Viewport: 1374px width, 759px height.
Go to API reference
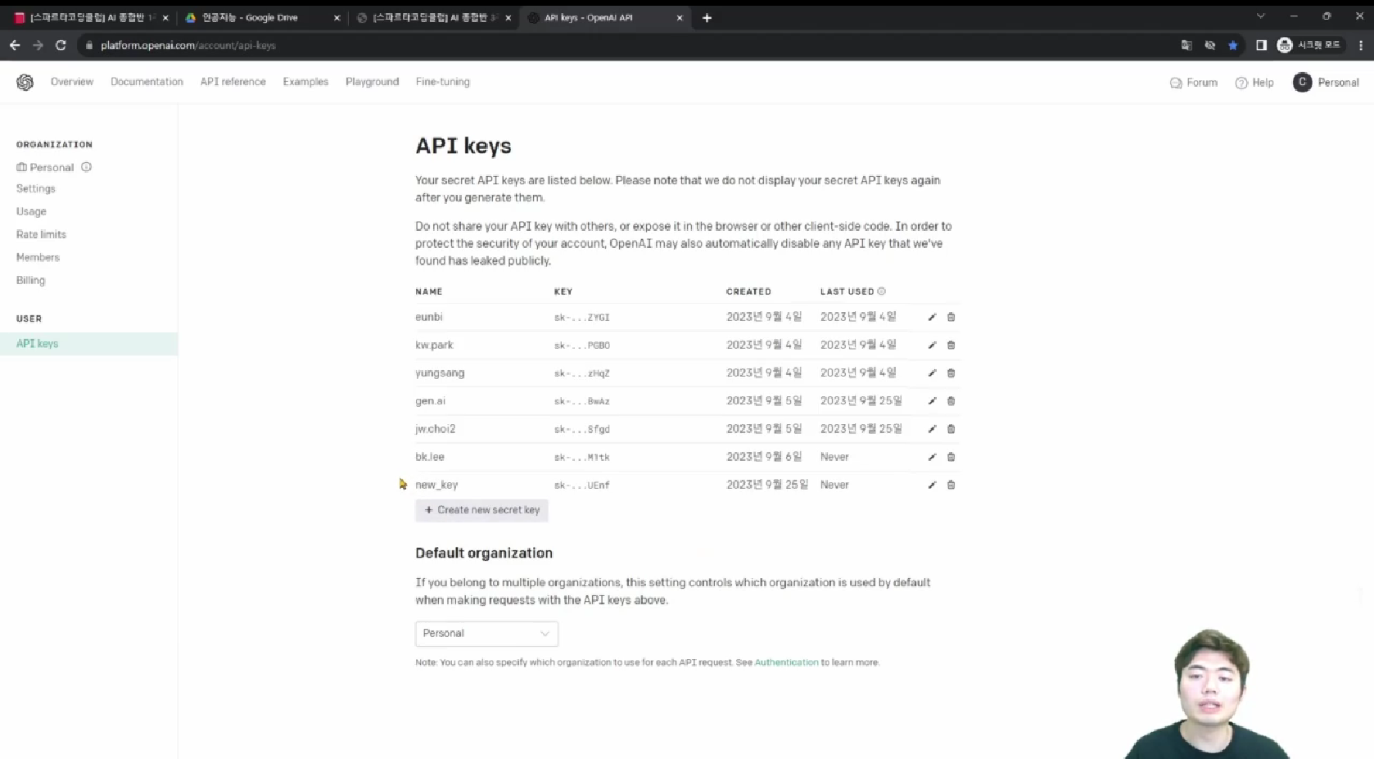pos(233,82)
